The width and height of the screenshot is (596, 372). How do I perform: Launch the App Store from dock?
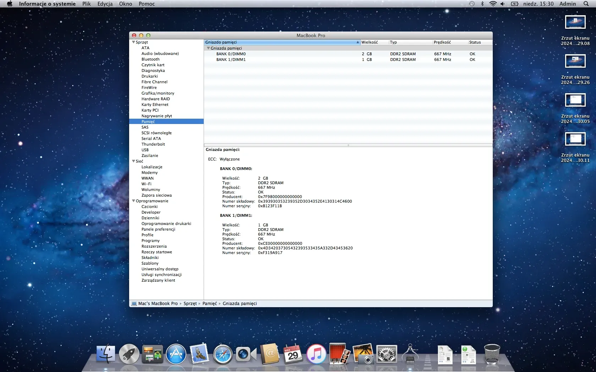pyautogui.click(x=176, y=354)
